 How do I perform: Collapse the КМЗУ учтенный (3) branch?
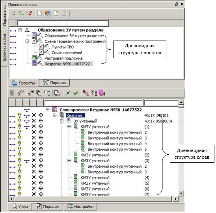[69, 160]
